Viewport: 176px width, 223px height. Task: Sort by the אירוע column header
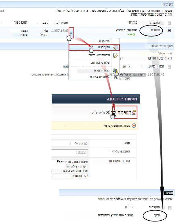point(127,67)
